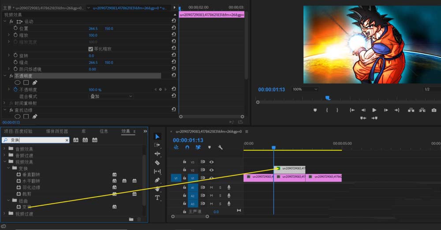441x230 pixels.
Task: Click the 不透明度 value 100.0 %
Action: pos(95,89)
